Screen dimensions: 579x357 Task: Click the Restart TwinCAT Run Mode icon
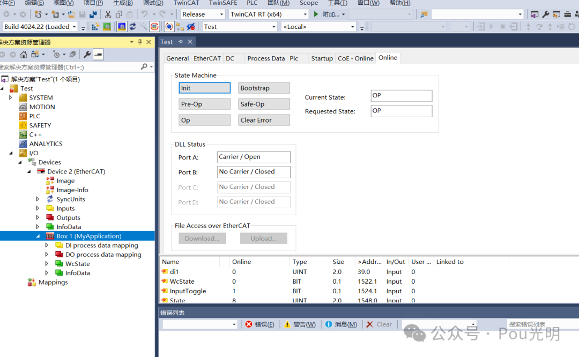(x=107, y=27)
